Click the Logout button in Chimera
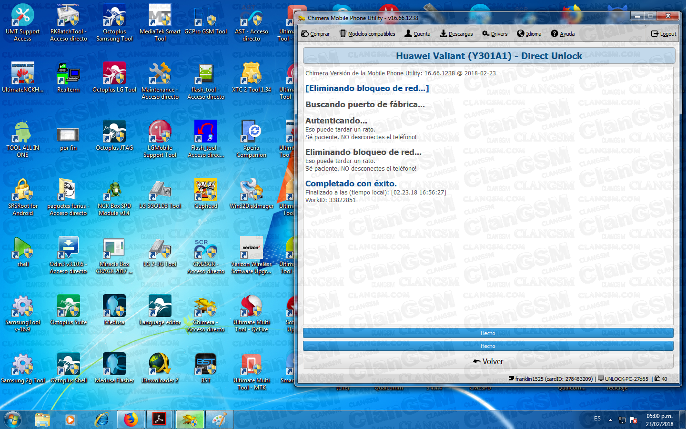Image resolution: width=686 pixels, height=429 pixels. pos(664,34)
